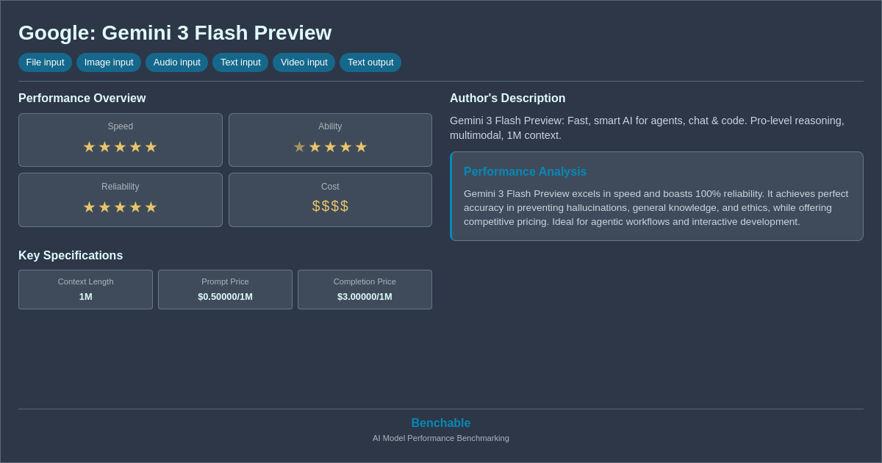Select the Image input tag
The height and width of the screenshot is (463, 882).
click(x=108, y=62)
